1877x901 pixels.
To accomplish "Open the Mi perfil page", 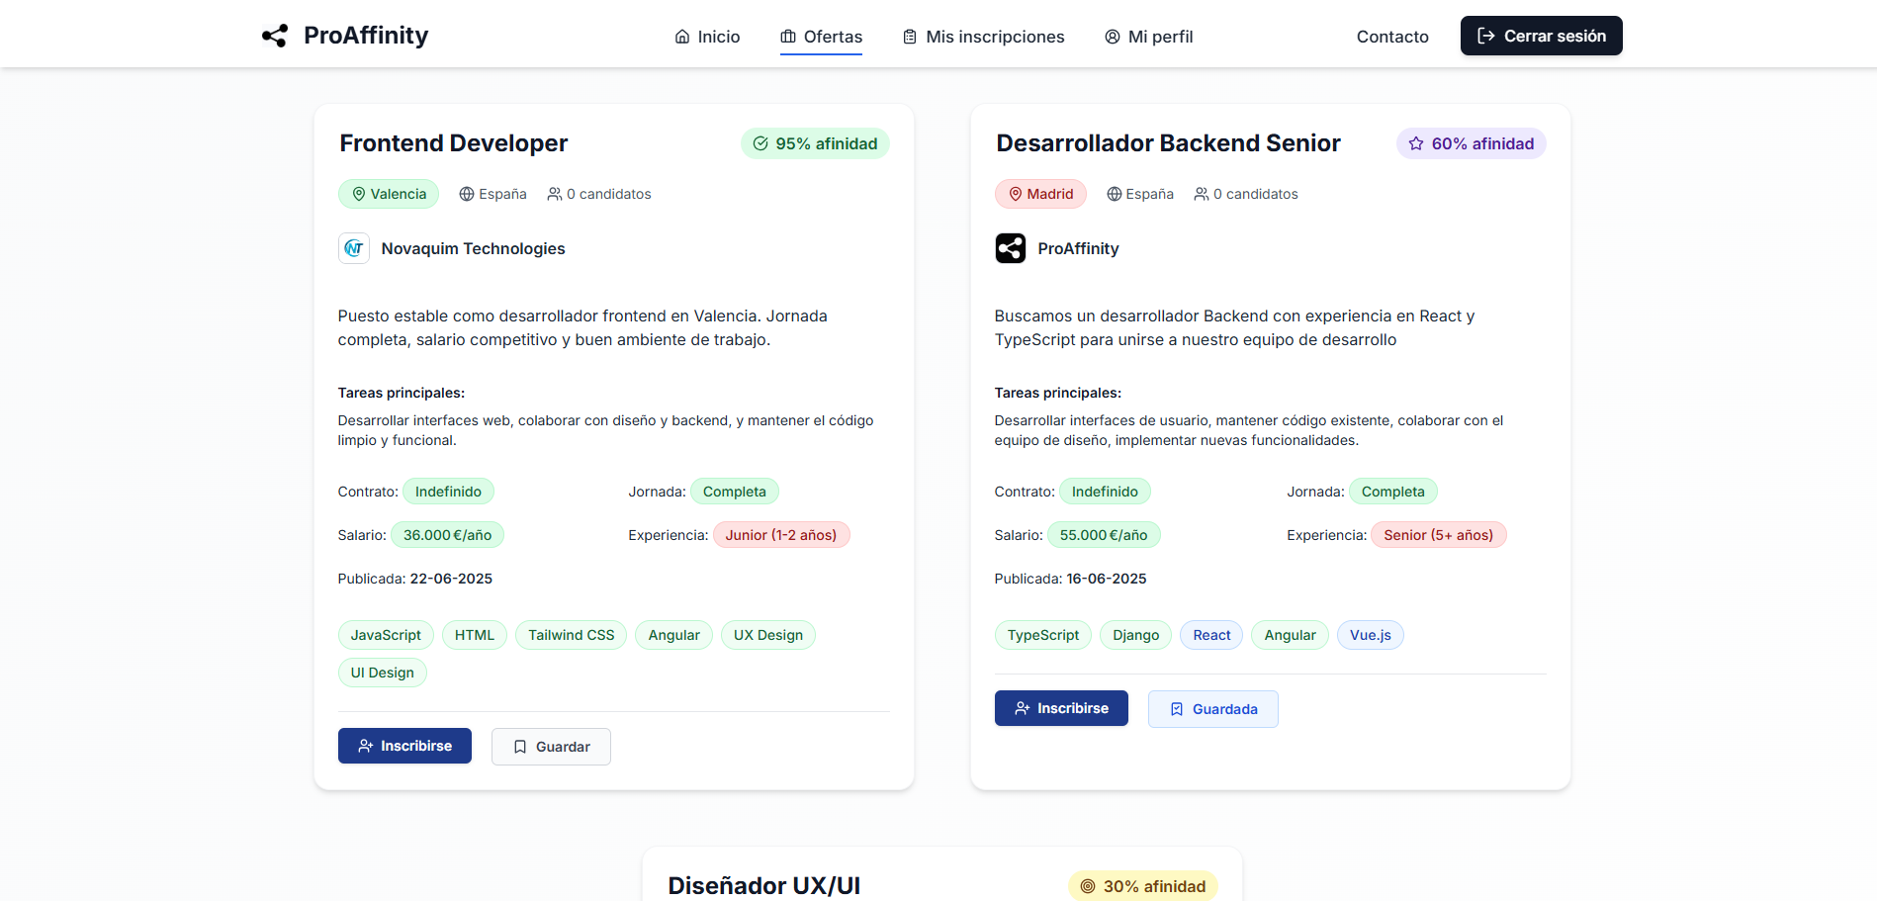I will coord(1148,37).
